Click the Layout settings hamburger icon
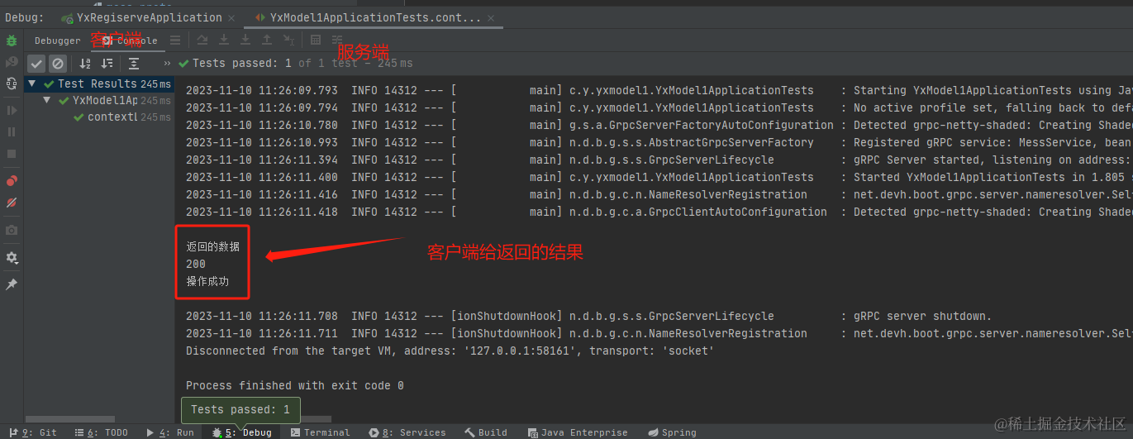The image size is (1133, 439). tap(175, 40)
